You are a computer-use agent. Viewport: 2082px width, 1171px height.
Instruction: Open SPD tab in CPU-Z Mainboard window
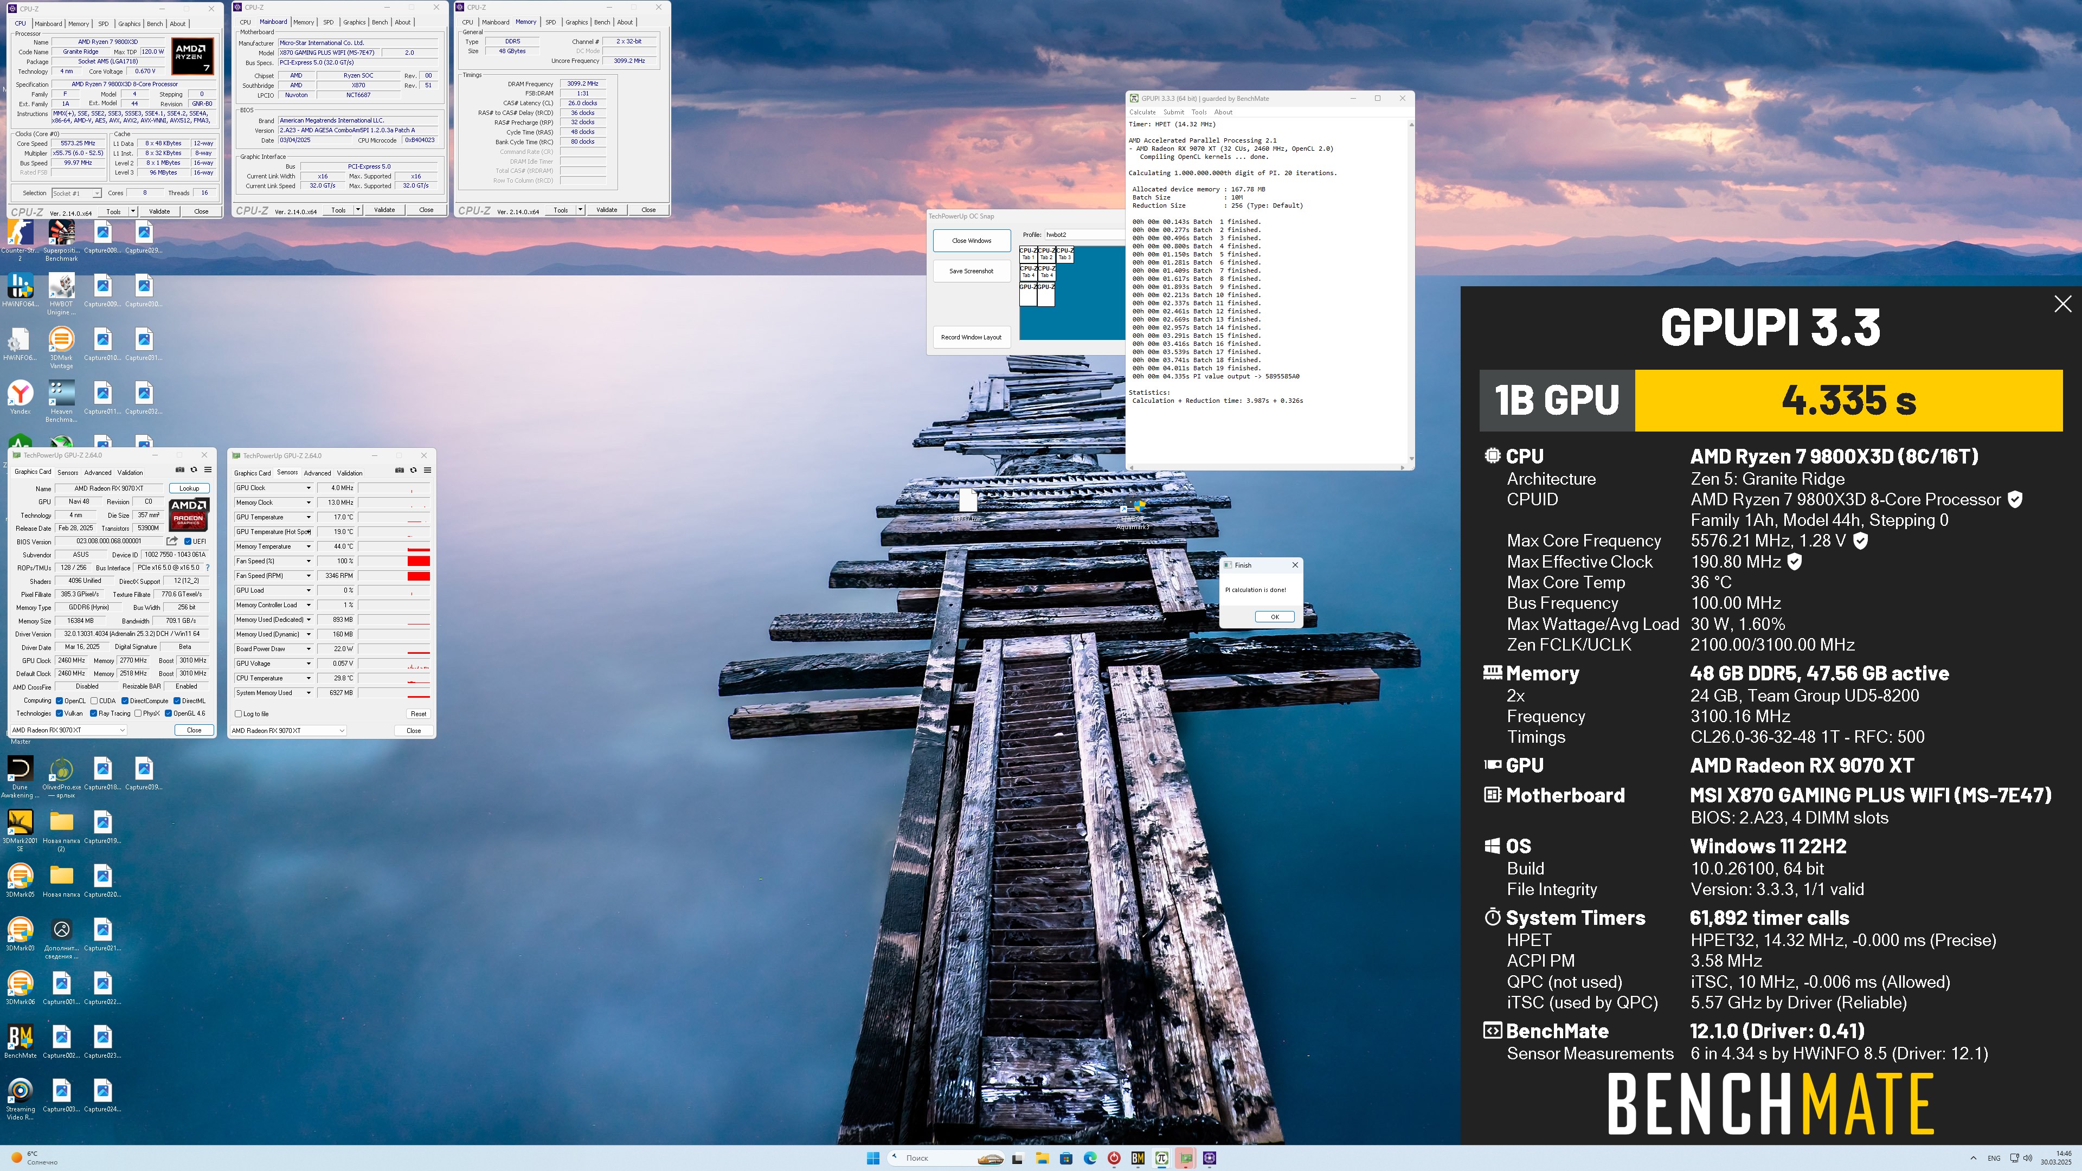point(328,23)
